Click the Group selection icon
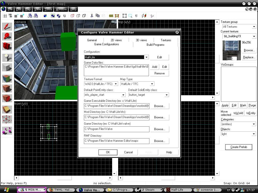Screen dimensions: 258x193 coord(53,16)
